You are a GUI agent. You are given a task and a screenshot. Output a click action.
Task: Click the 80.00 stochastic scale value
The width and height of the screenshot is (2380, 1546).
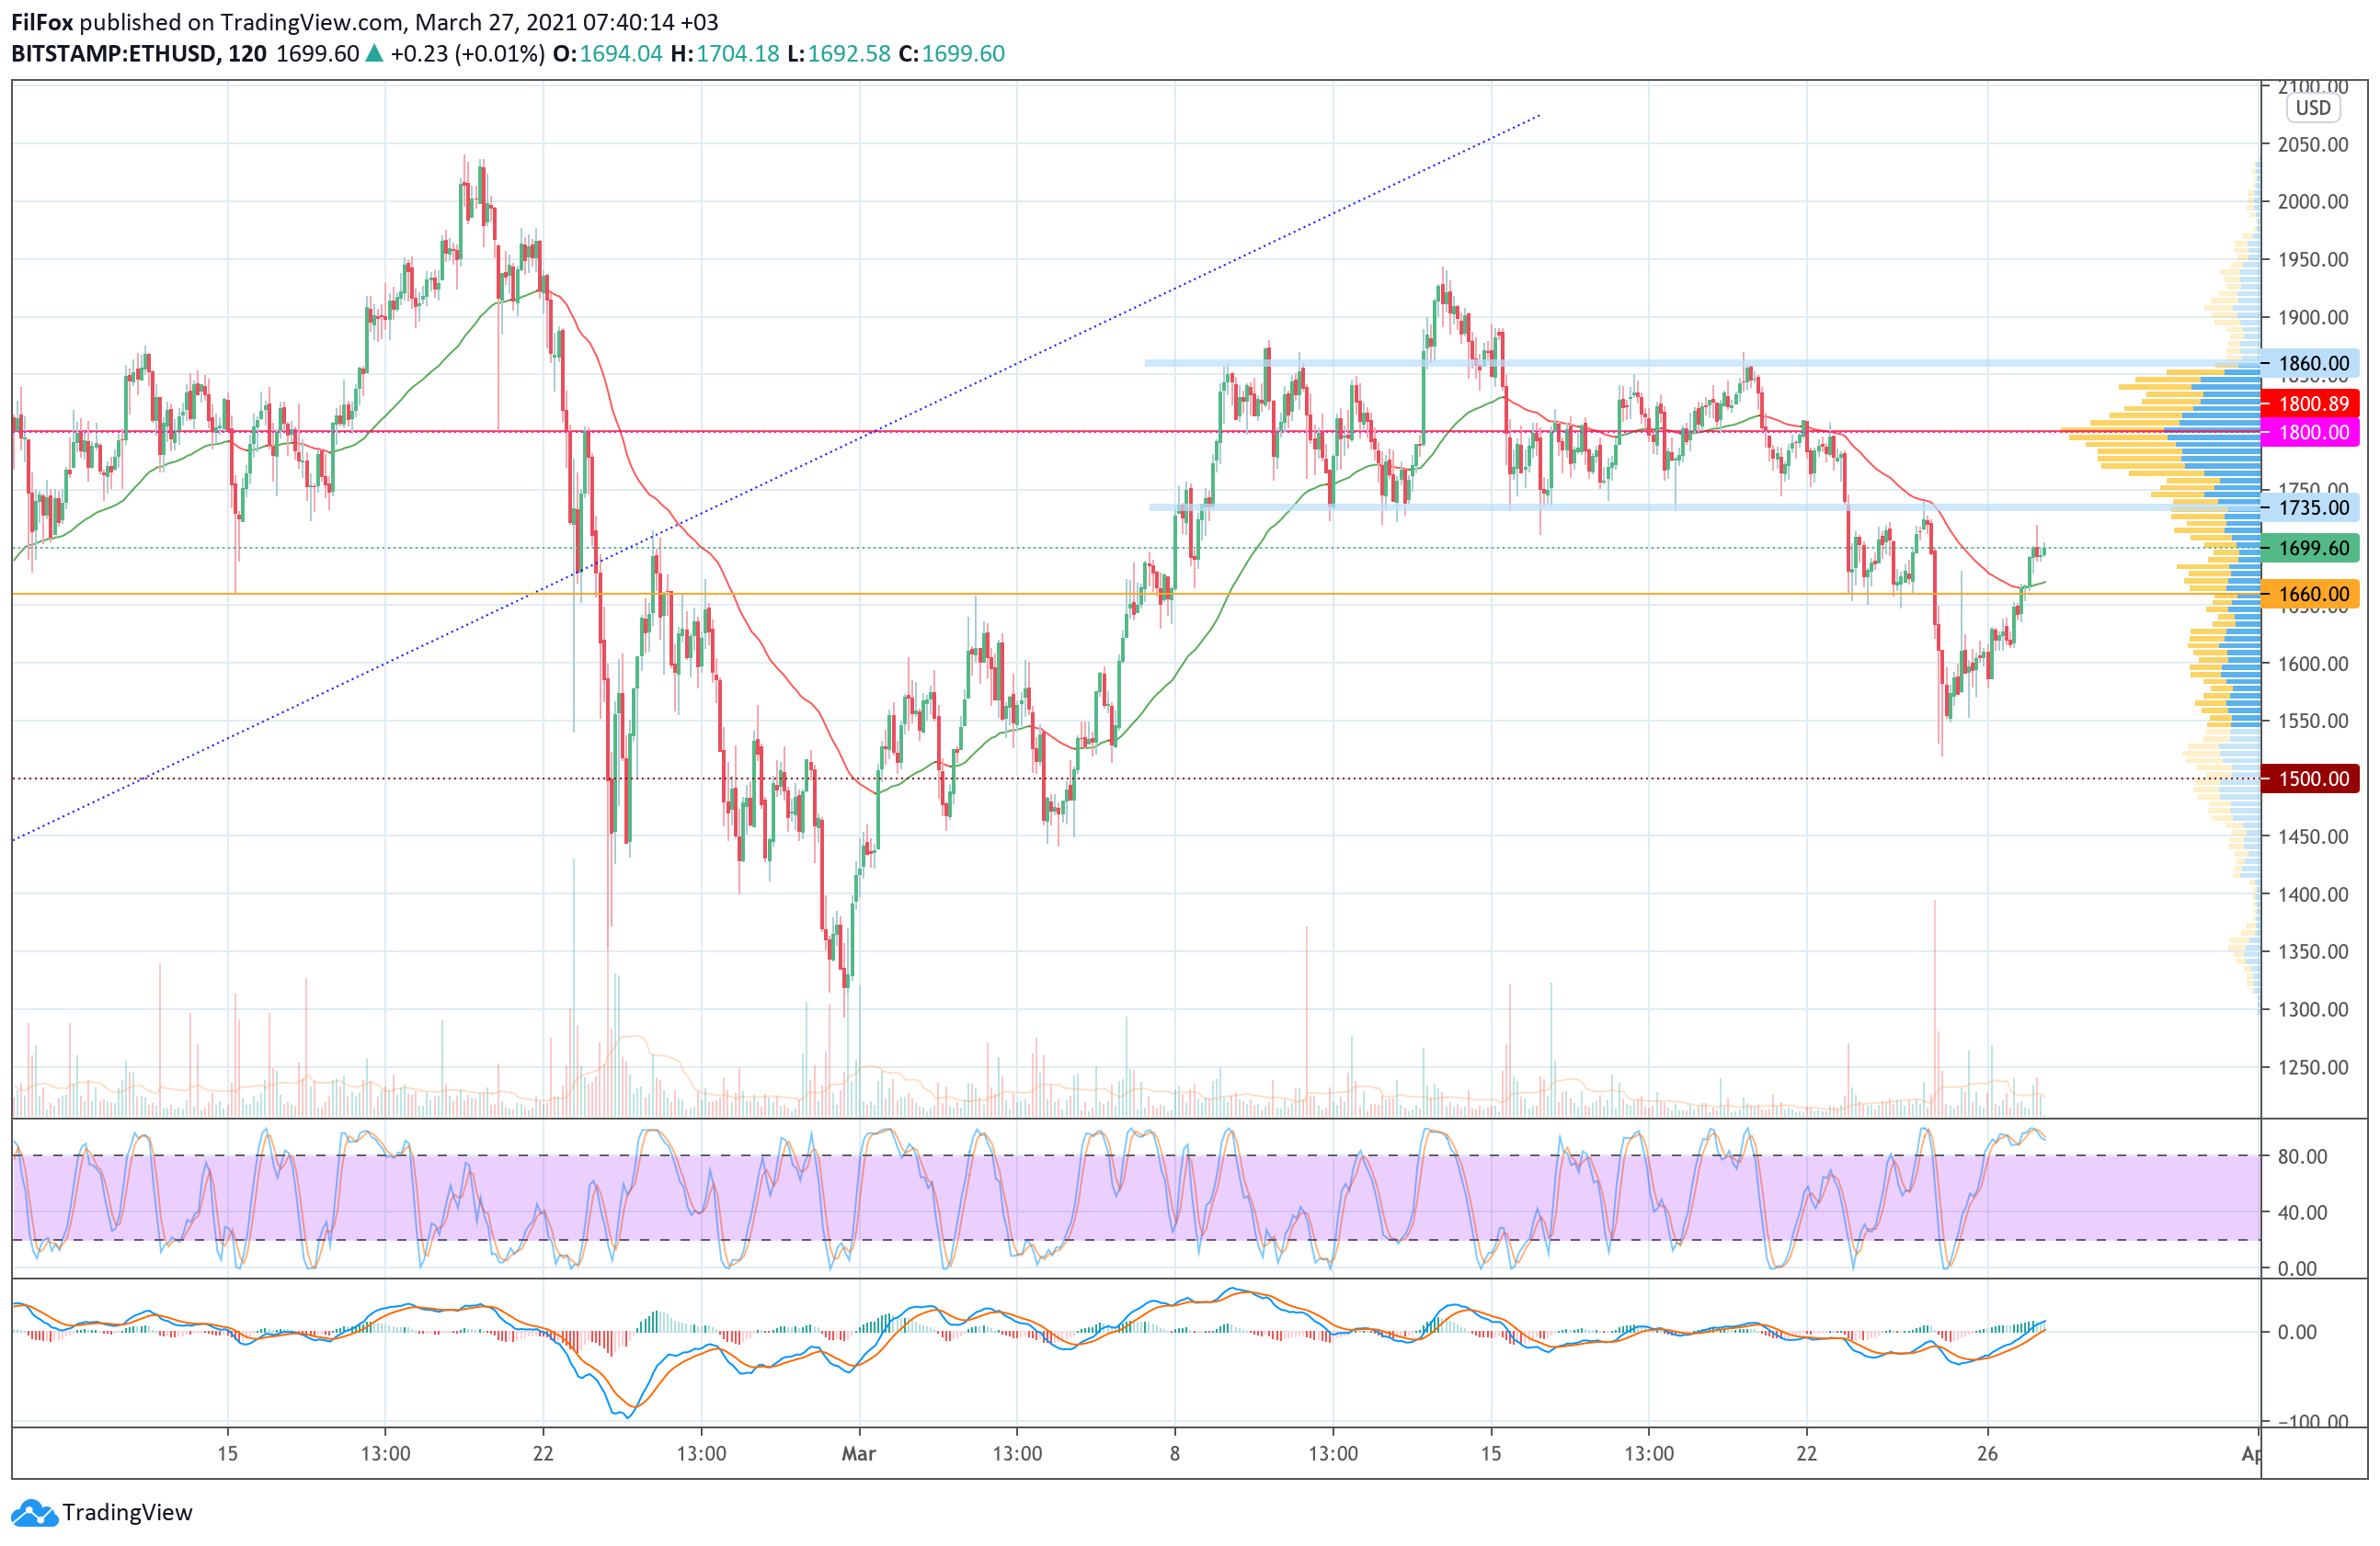(2302, 1156)
